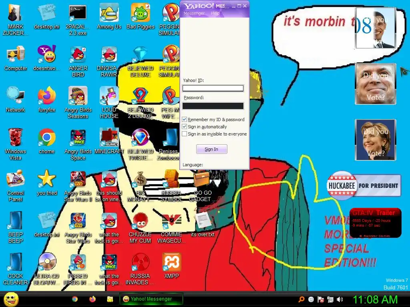Click the smiley Start button
Screen dimensions: 410x307
point(11,299)
